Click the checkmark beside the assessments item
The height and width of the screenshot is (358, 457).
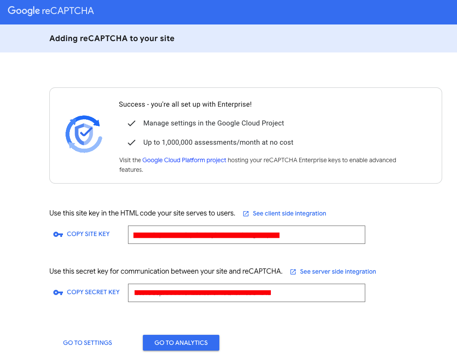pos(132,142)
